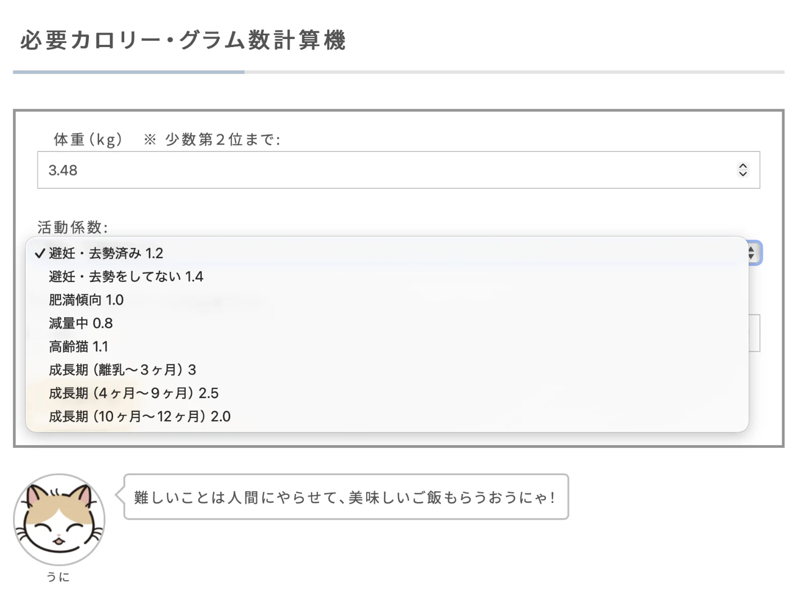This screenshot has height=602, width=803.
Task: Click the うに name under the avatar
Action: pyautogui.click(x=58, y=577)
